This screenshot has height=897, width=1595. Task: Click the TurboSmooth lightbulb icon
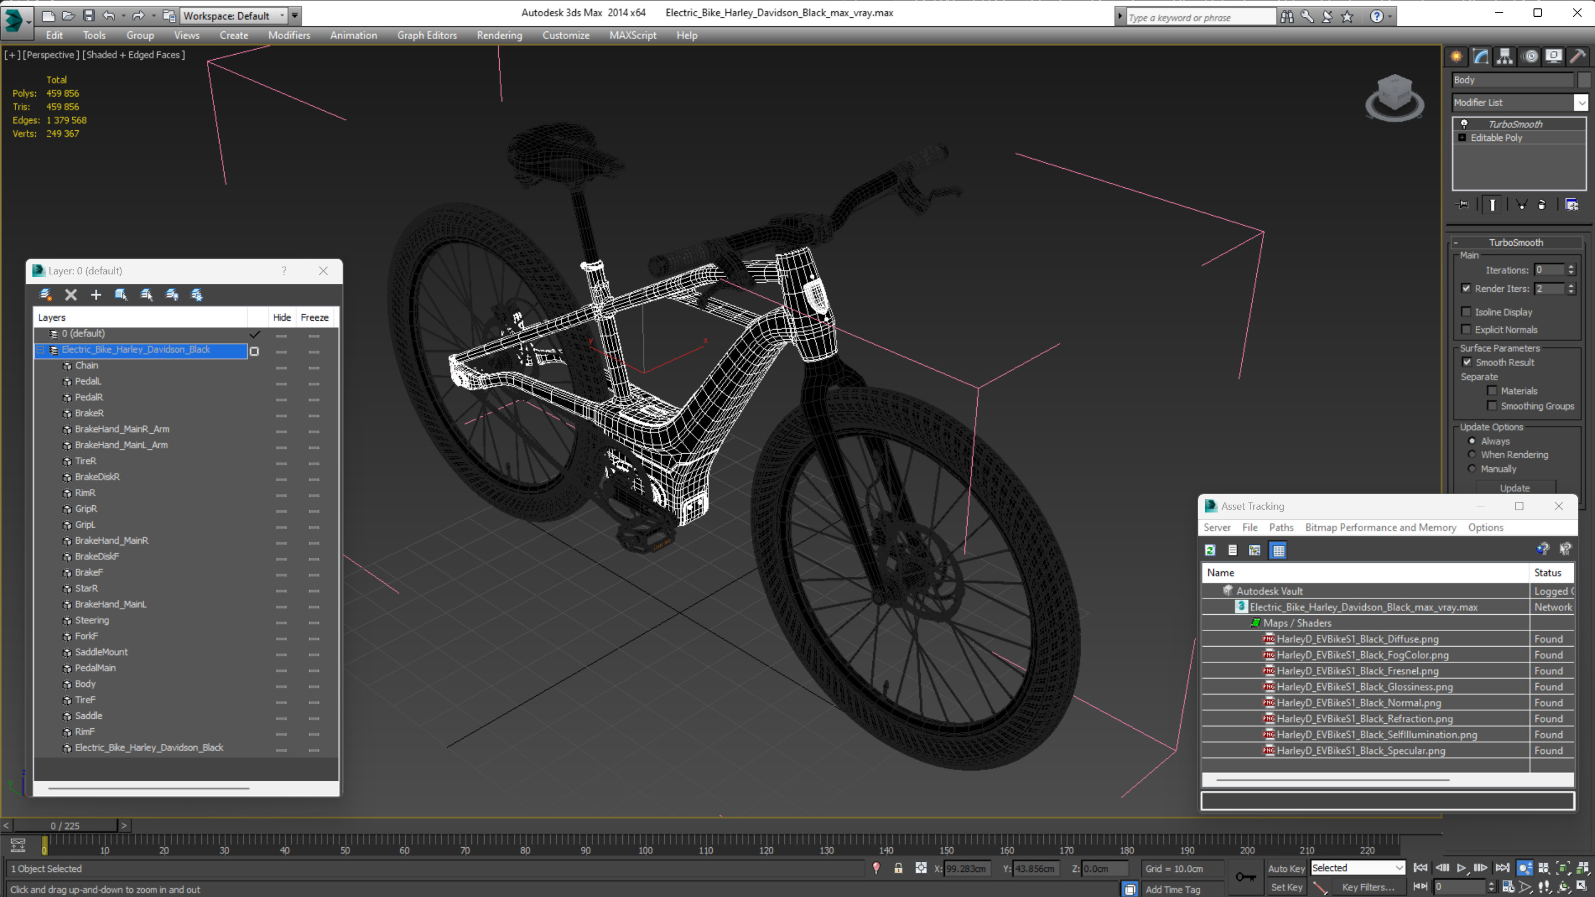[x=1464, y=124]
